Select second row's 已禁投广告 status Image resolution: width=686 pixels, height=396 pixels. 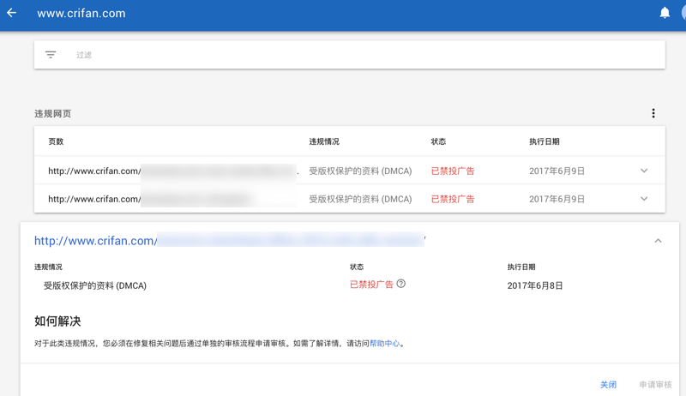coord(453,199)
